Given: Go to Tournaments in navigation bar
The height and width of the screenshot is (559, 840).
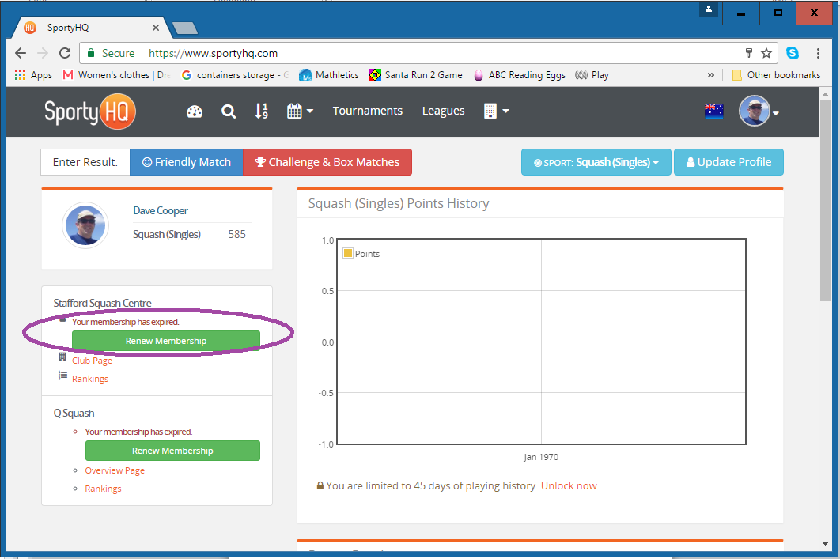Looking at the screenshot, I should (367, 111).
